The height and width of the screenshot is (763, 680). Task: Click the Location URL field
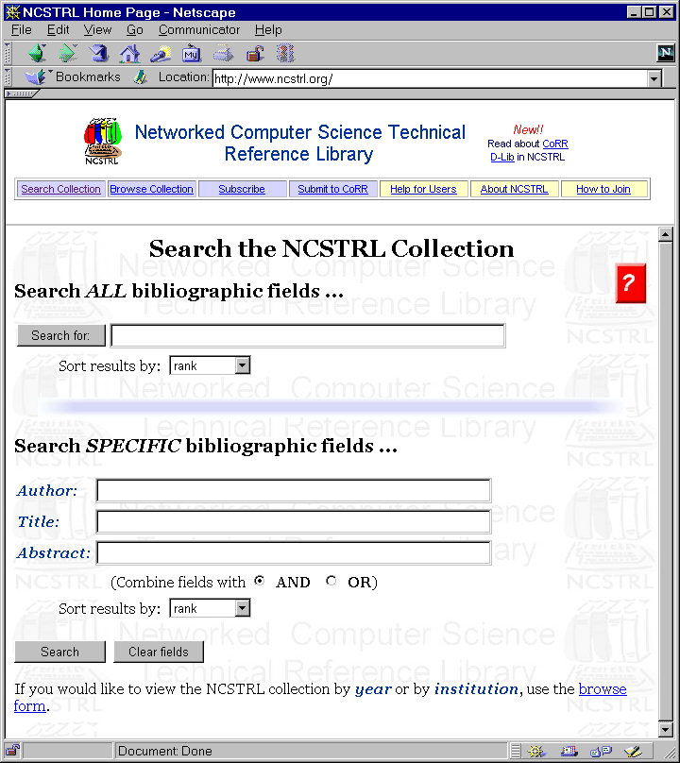point(431,78)
